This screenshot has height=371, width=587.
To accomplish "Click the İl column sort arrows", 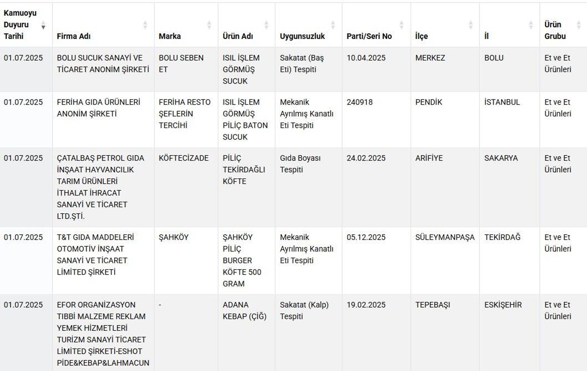I will 531,25.
